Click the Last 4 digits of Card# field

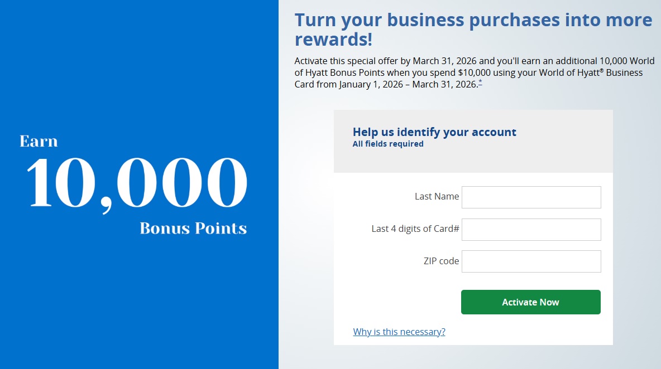point(530,229)
